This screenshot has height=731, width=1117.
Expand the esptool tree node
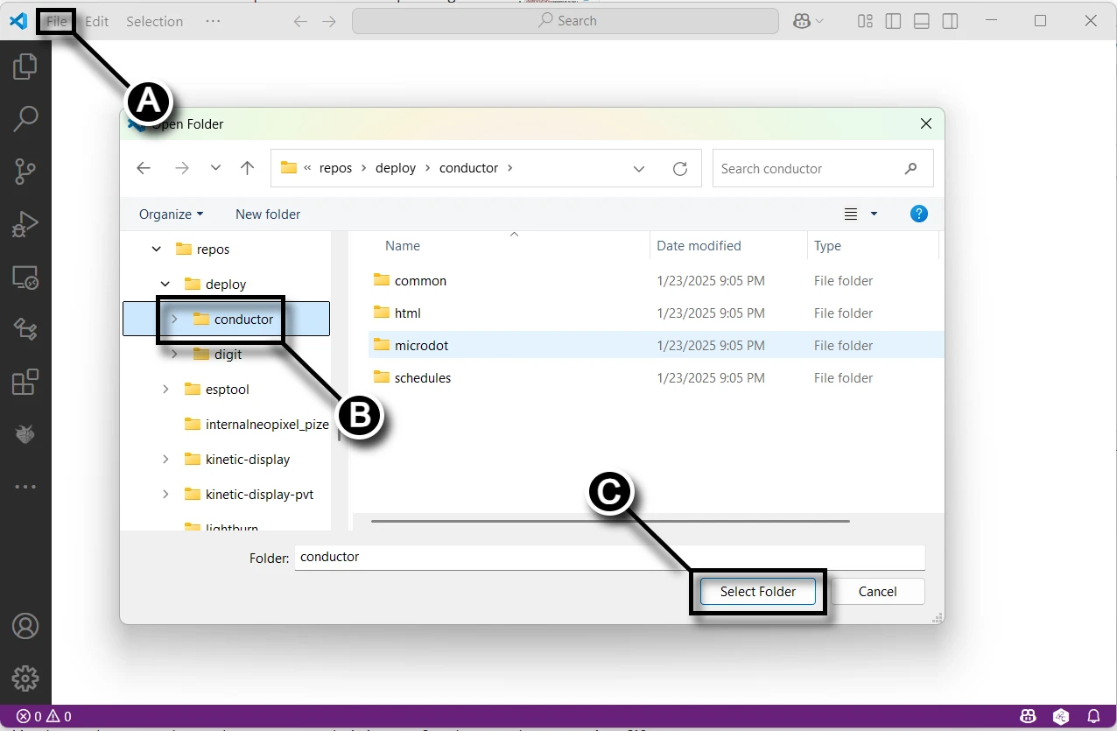[x=165, y=390]
